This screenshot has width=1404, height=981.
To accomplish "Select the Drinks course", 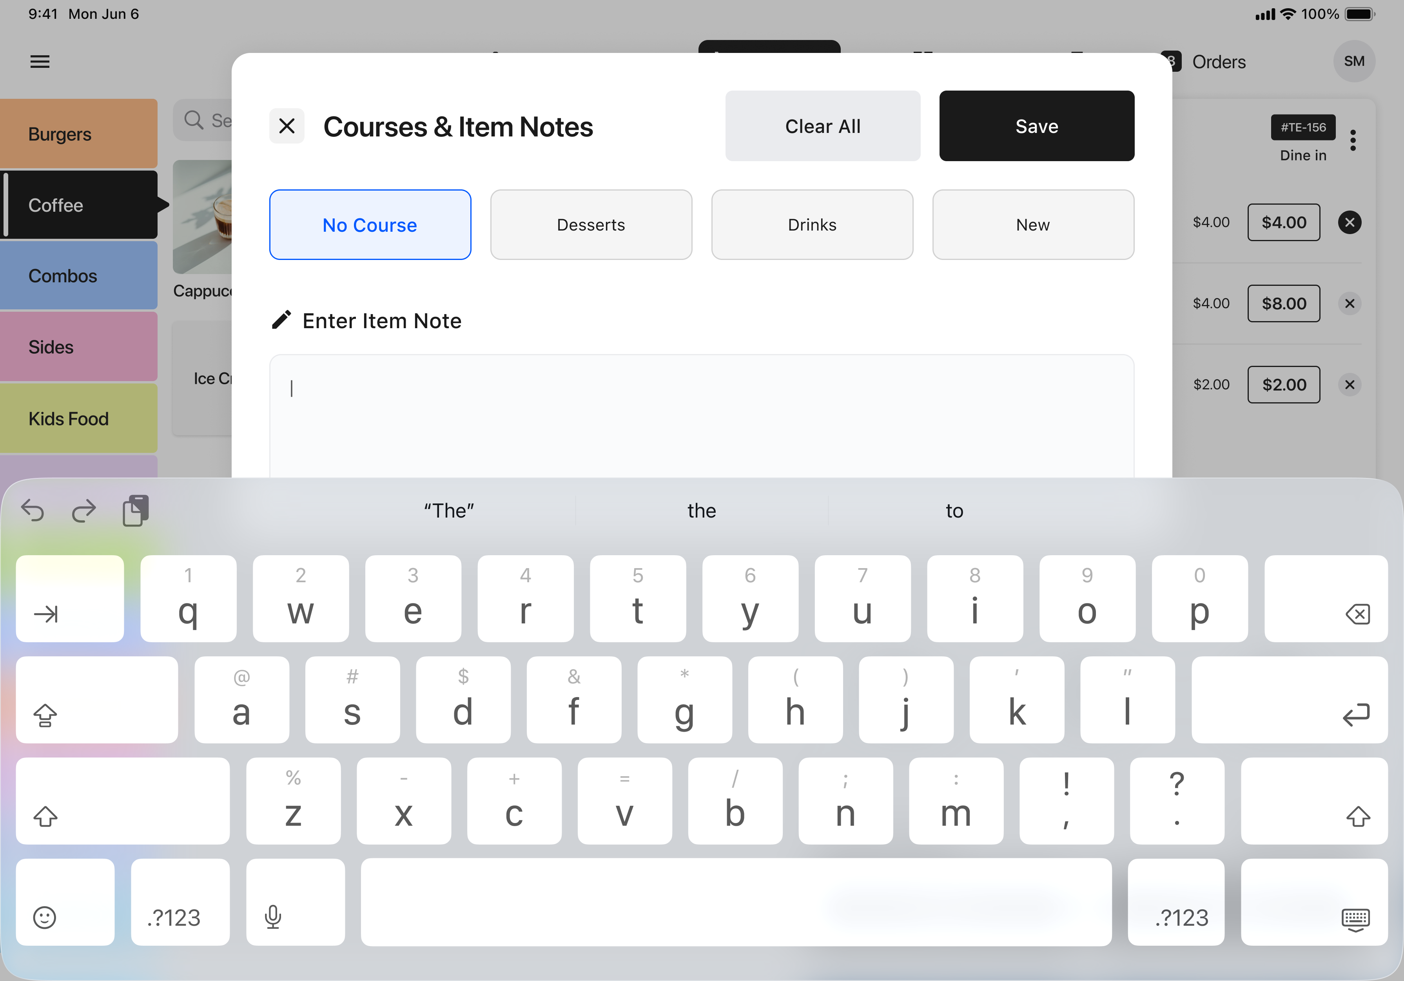I will tap(812, 224).
